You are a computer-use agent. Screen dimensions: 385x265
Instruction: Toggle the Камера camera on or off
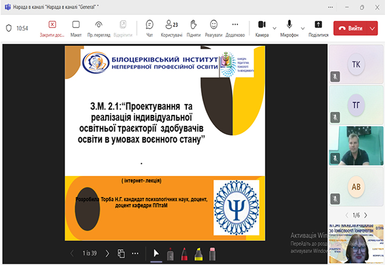(x=261, y=28)
